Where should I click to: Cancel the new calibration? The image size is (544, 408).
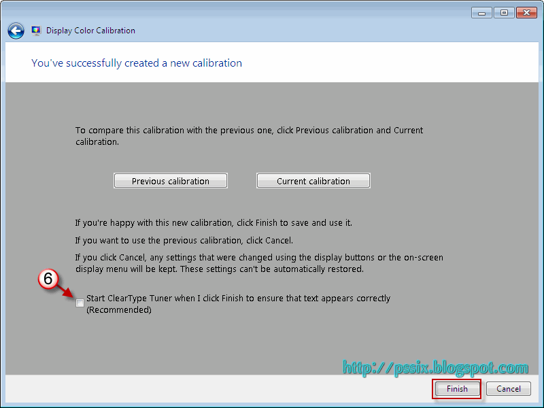(x=508, y=388)
